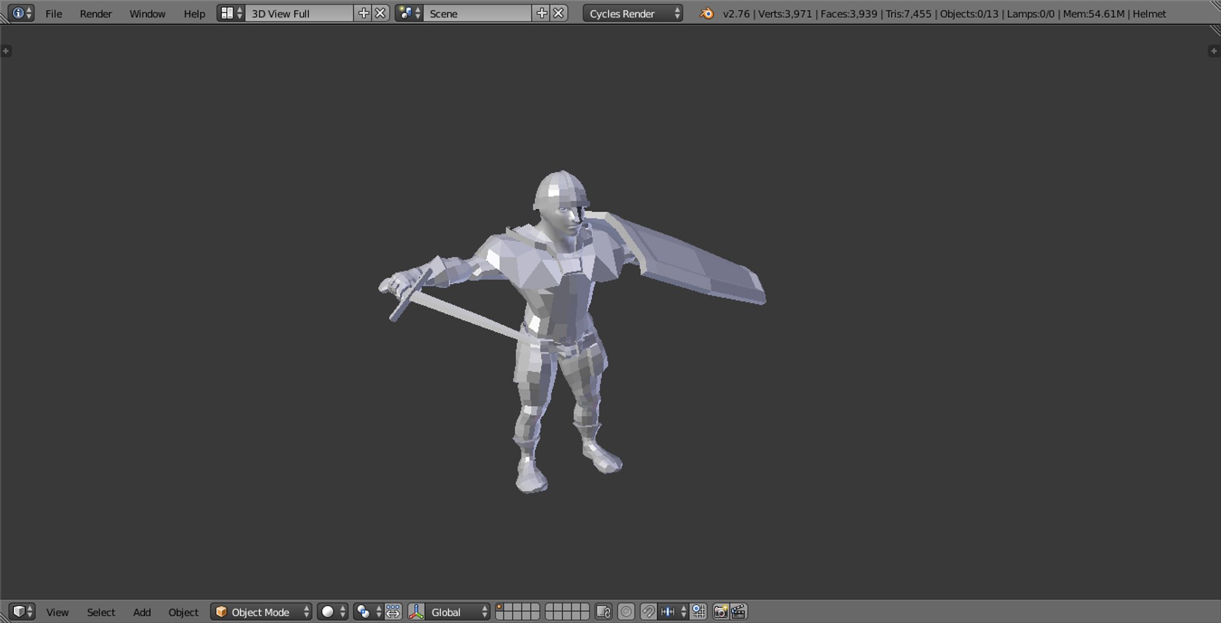Open the Global transform orientation dropdown

pos(457,612)
